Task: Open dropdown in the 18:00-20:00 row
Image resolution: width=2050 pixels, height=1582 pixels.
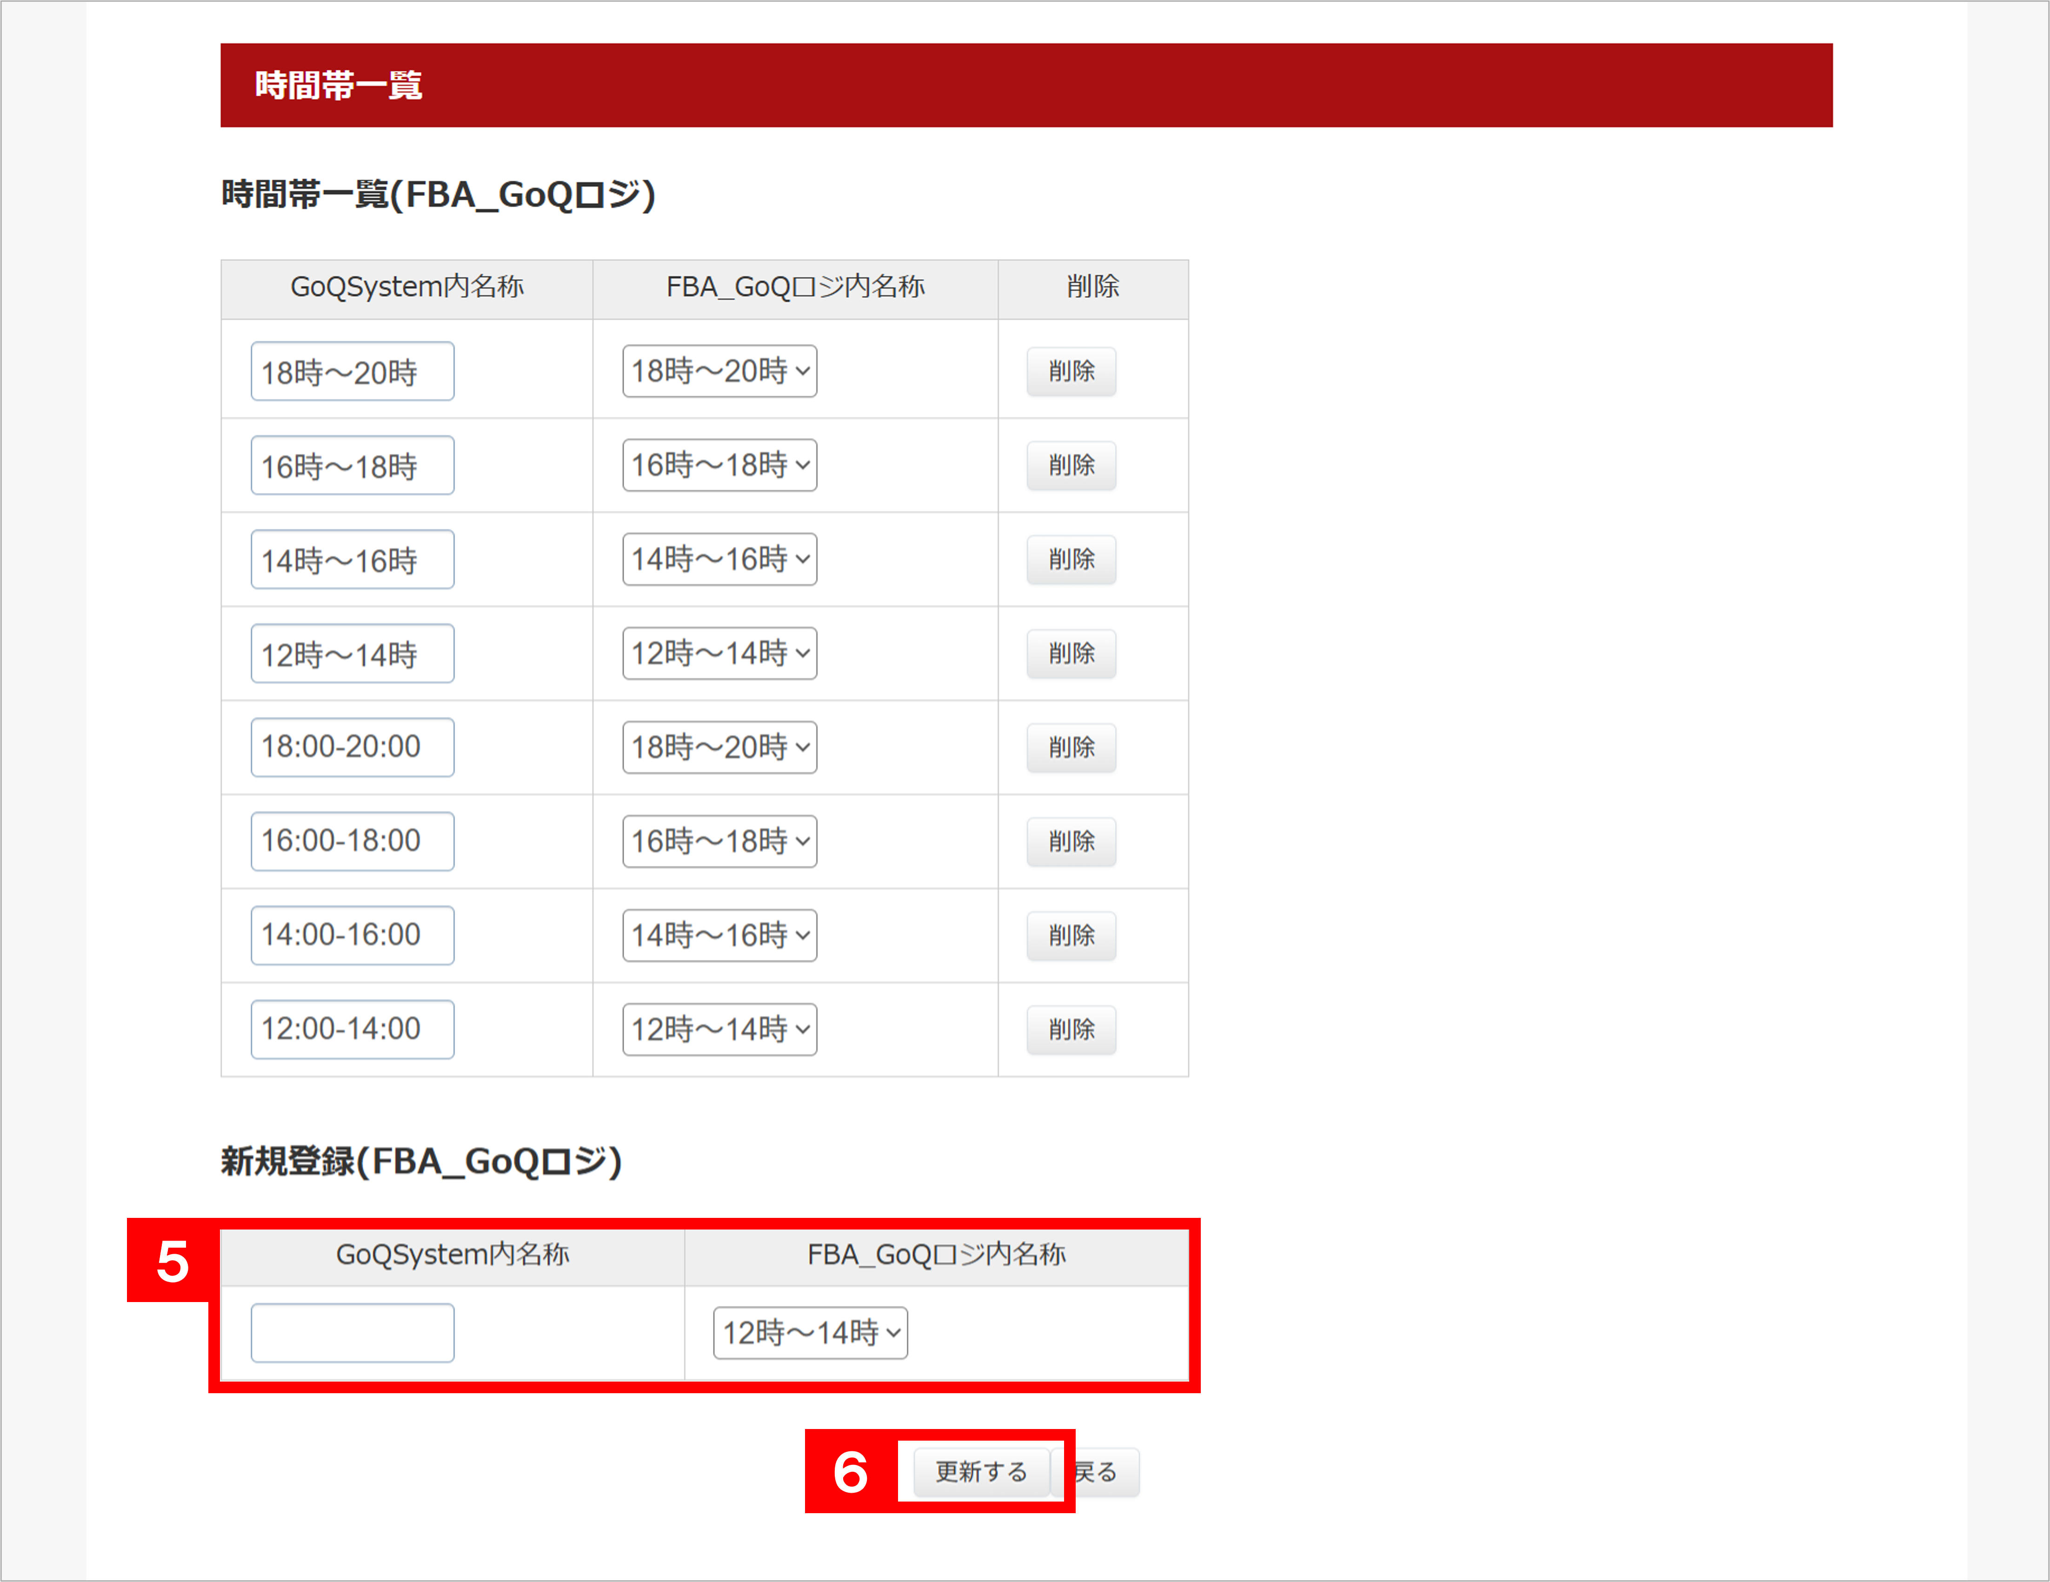Action: (719, 747)
